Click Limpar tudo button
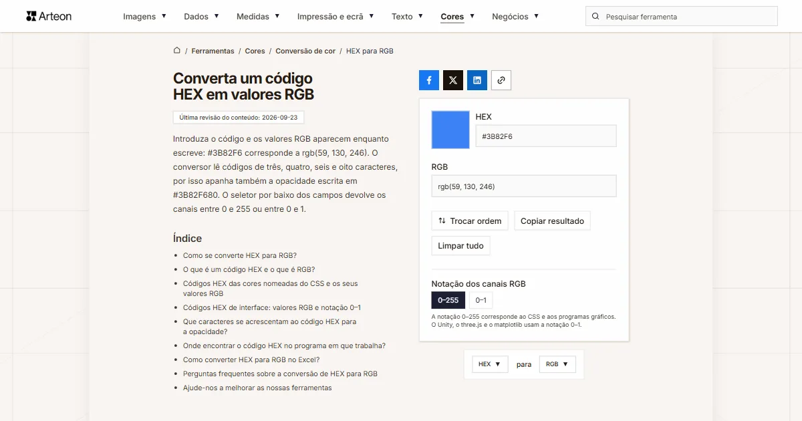The width and height of the screenshot is (802, 421). click(x=460, y=246)
